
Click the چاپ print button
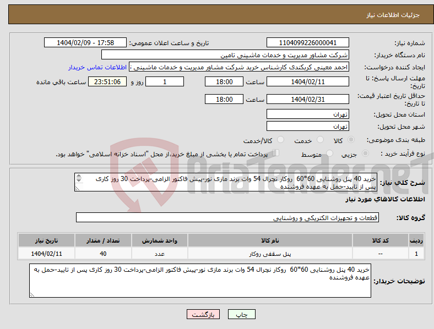[x=242, y=314]
